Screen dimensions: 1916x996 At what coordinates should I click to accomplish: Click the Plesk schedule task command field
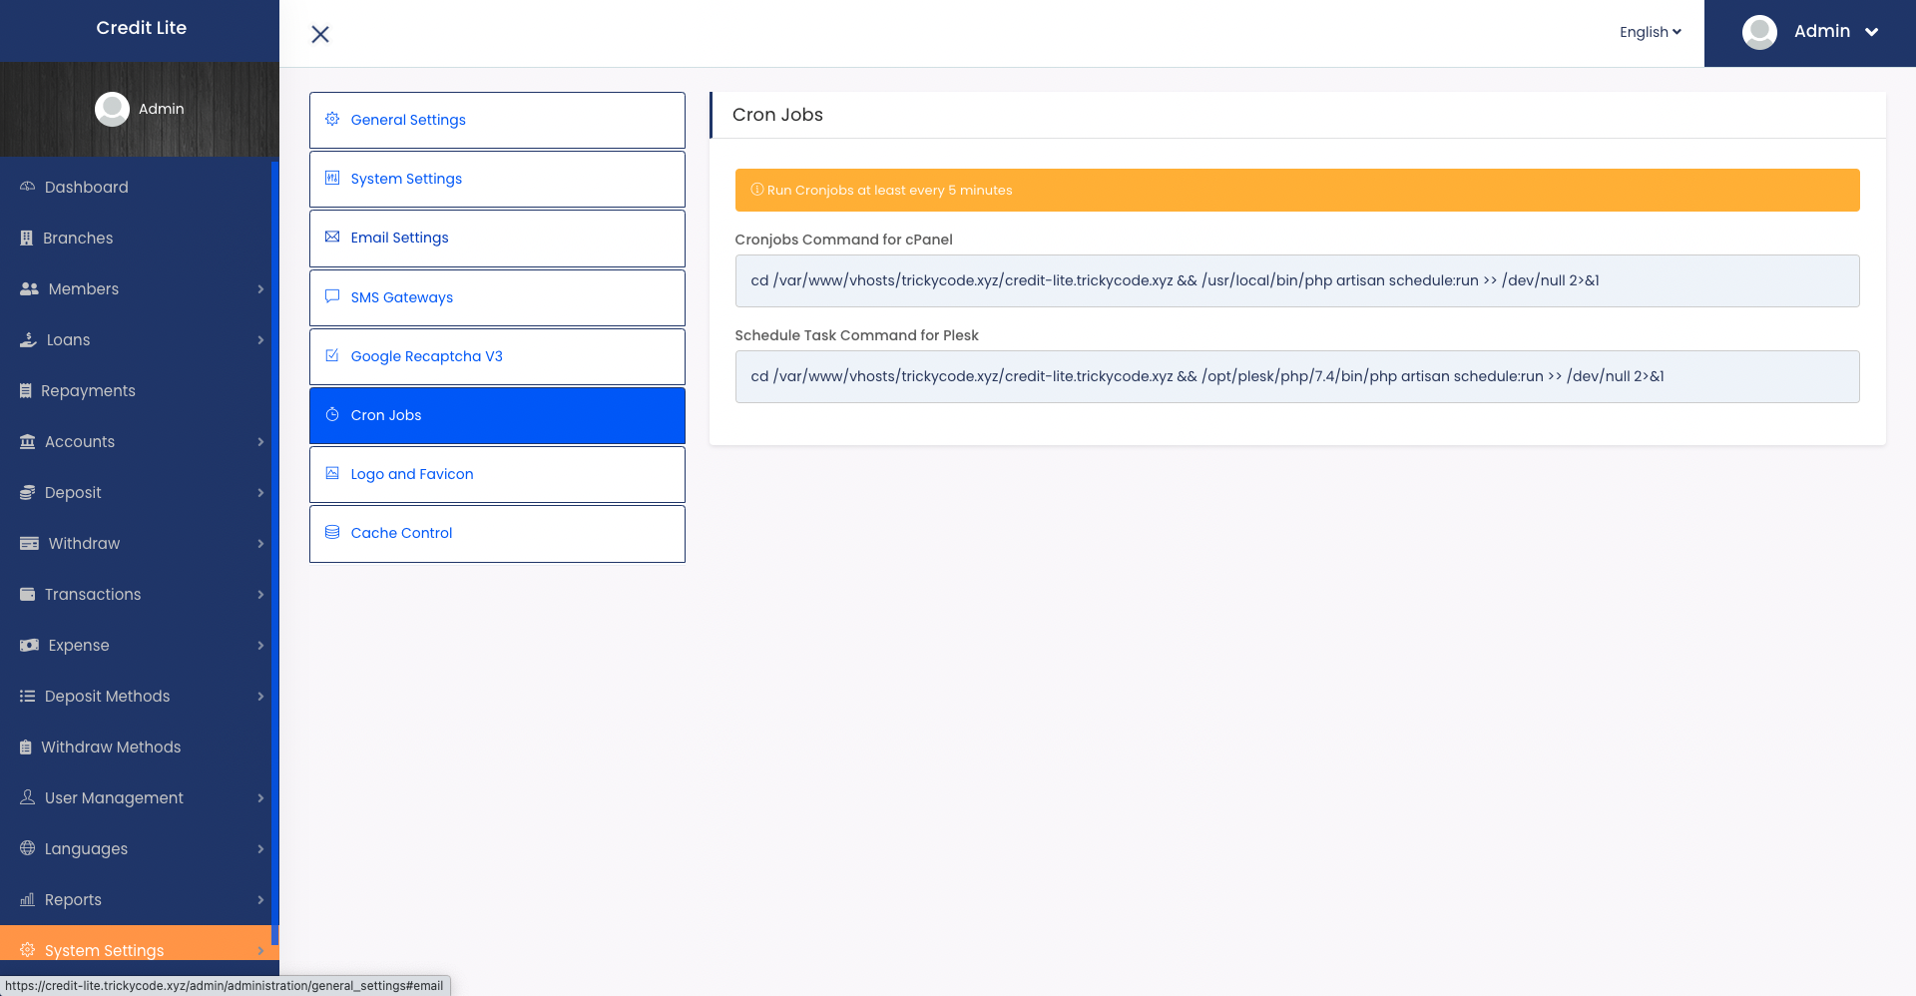[1297, 376]
